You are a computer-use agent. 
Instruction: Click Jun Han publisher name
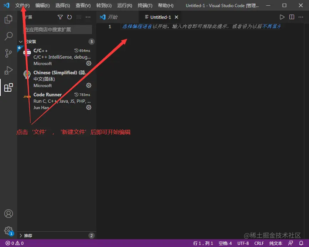coord(41,107)
